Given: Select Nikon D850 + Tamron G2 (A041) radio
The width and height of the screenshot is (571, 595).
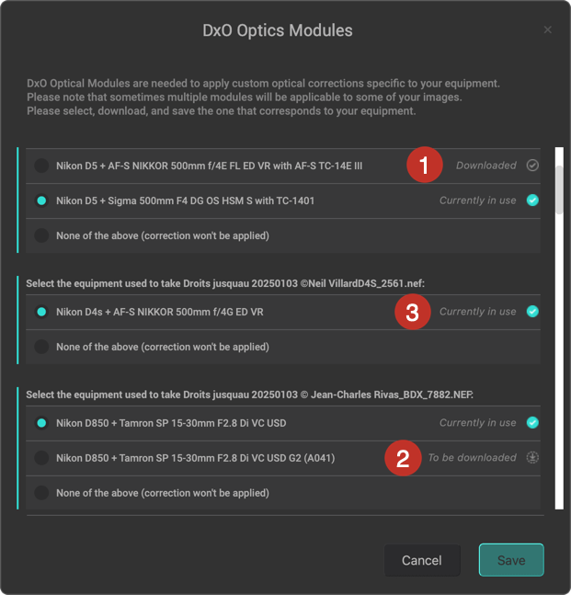Looking at the screenshot, I should 41,458.
